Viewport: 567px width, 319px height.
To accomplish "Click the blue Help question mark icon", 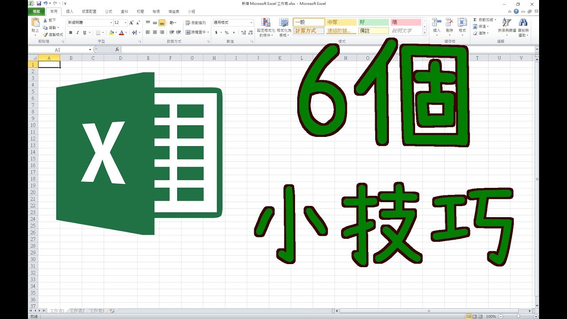I will coord(516,11).
